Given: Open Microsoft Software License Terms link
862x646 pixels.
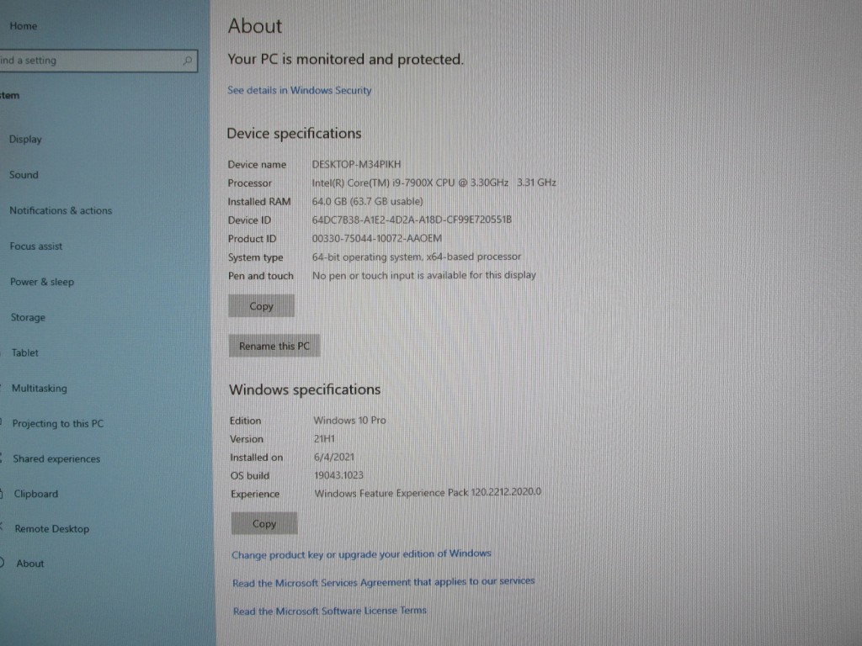Looking at the screenshot, I should 330,611.
